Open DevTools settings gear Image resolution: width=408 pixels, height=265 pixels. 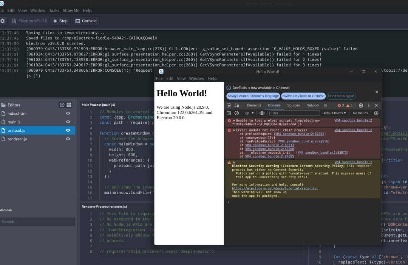coord(361,105)
